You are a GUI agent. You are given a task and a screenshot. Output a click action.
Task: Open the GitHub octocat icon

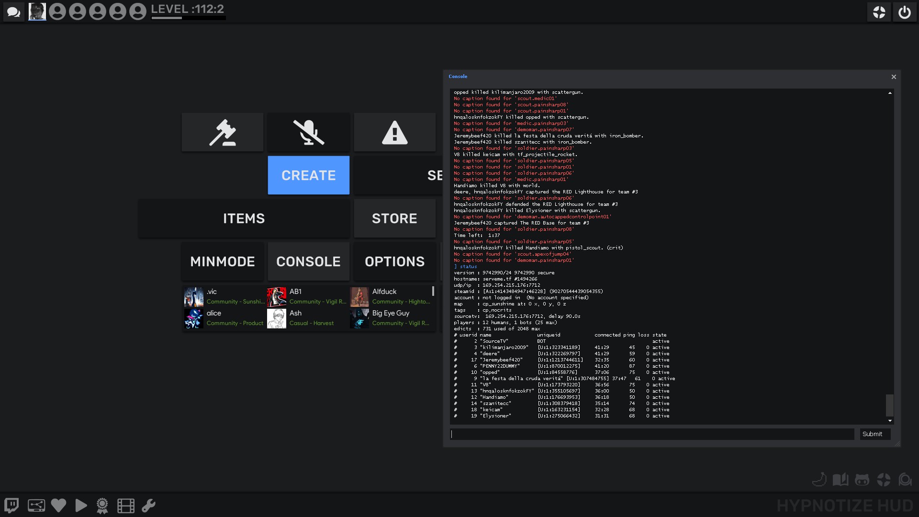click(x=862, y=480)
